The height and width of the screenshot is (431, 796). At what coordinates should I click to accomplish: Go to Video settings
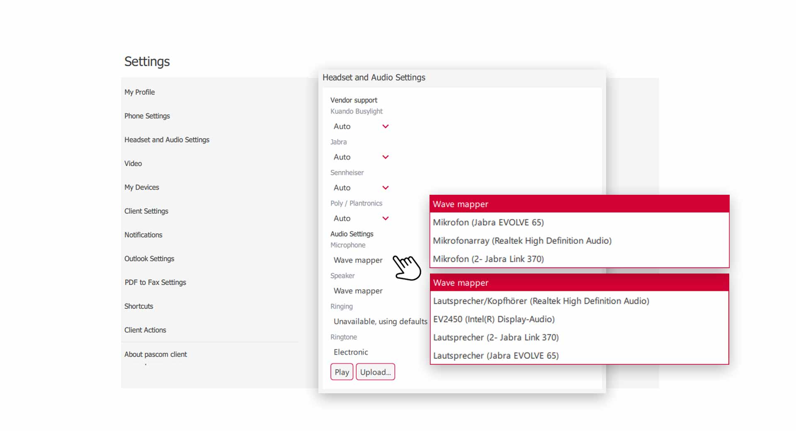(x=133, y=163)
